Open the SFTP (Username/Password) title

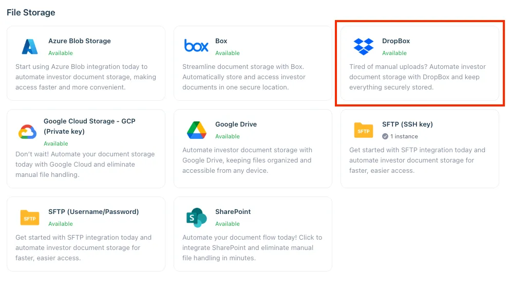click(93, 211)
